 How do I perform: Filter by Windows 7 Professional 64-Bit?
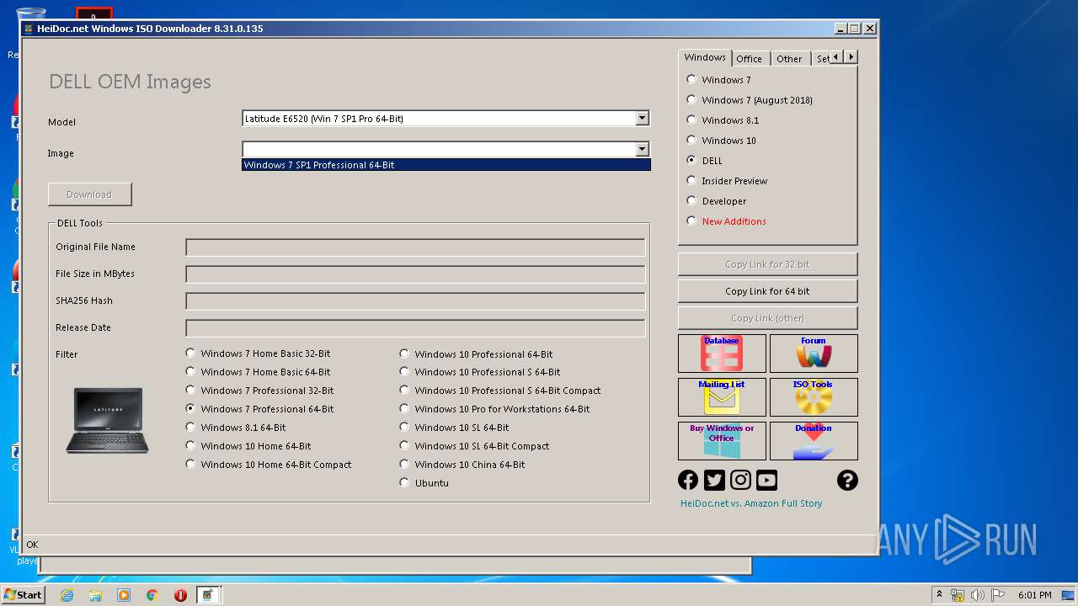tap(259, 409)
